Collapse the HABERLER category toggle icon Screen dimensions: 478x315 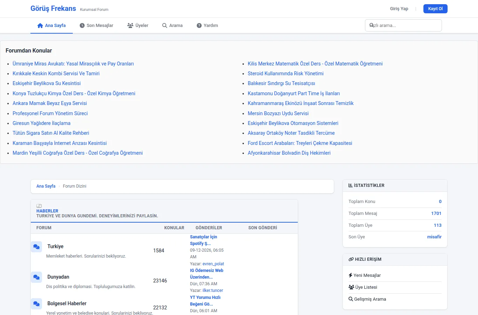pos(39,206)
